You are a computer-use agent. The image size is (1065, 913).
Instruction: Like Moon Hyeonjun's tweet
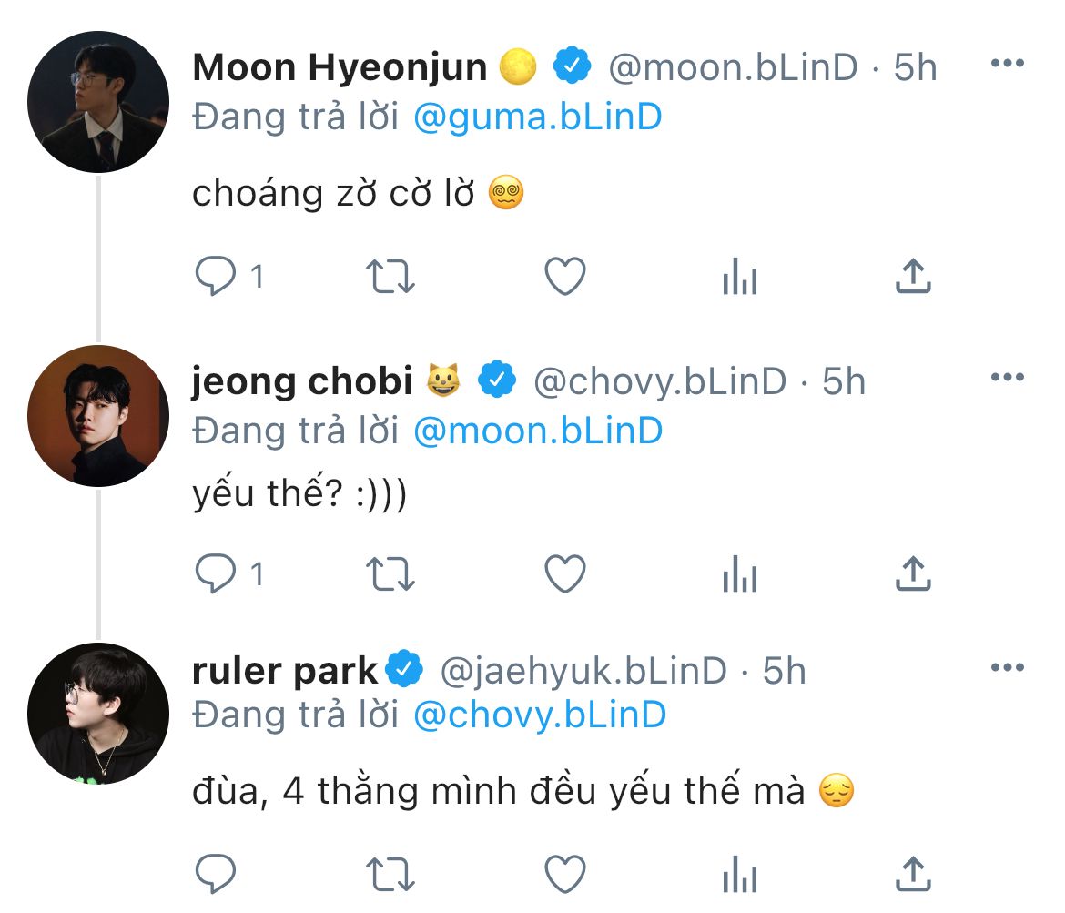coord(564,276)
